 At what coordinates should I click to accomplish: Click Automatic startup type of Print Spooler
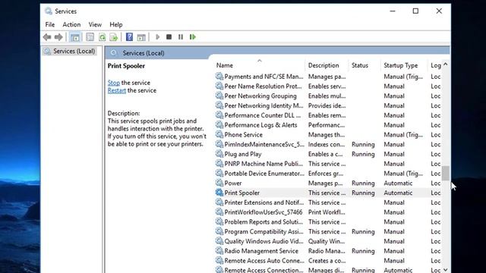click(398, 193)
